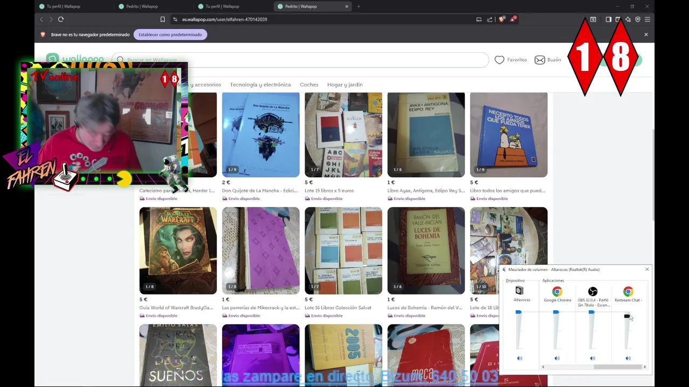
Task: Focus the Buscar en Wallapop search box
Action: coord(300,60)
